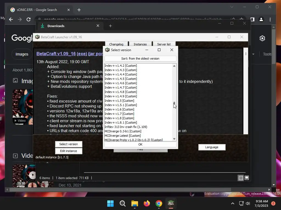
Task: Play the 15:16 video thumbnail
Action: pyautogui.click(x=32, y=175)
